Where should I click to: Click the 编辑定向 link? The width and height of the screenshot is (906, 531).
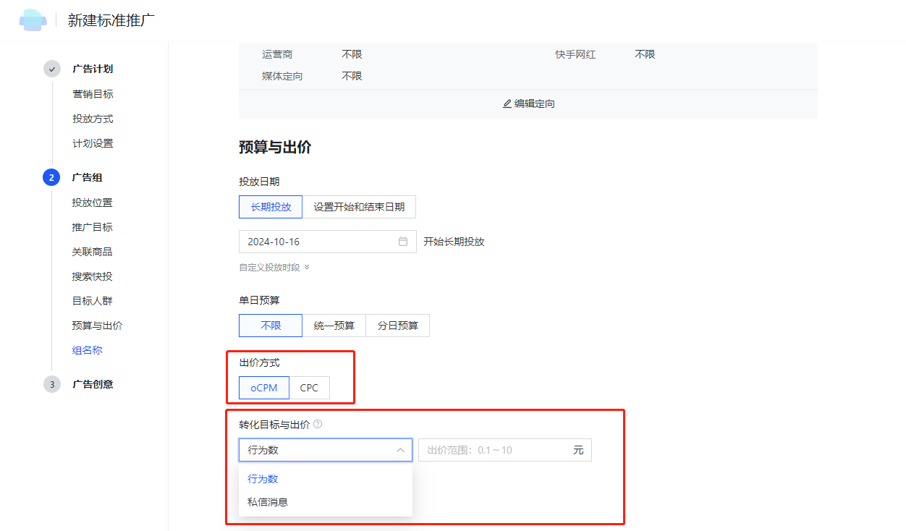coord(533,103)
